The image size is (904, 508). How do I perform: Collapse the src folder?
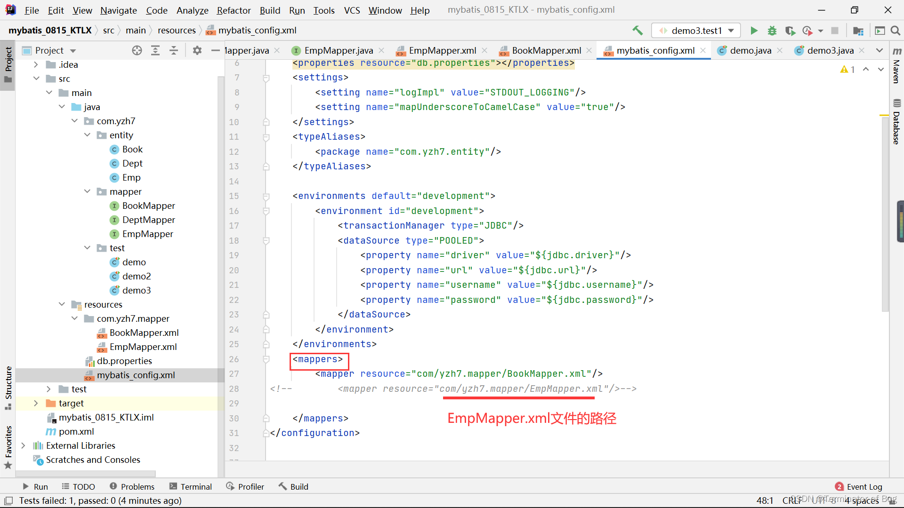pos(36,79)
